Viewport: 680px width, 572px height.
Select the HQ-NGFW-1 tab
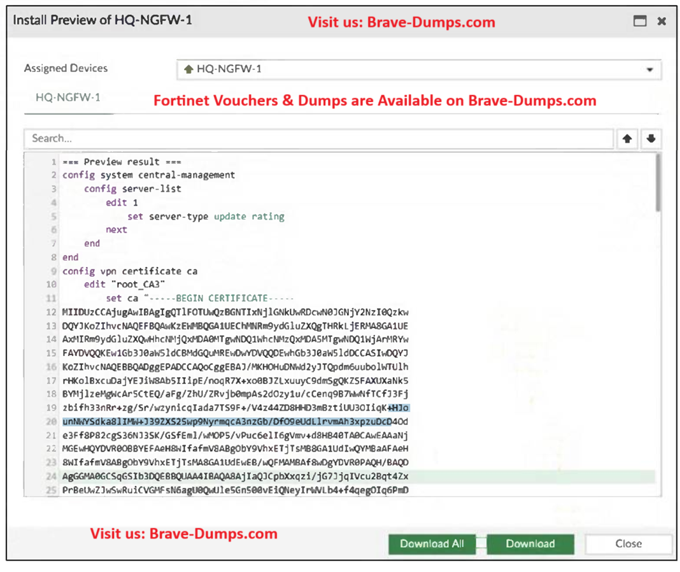click(68, 98)
